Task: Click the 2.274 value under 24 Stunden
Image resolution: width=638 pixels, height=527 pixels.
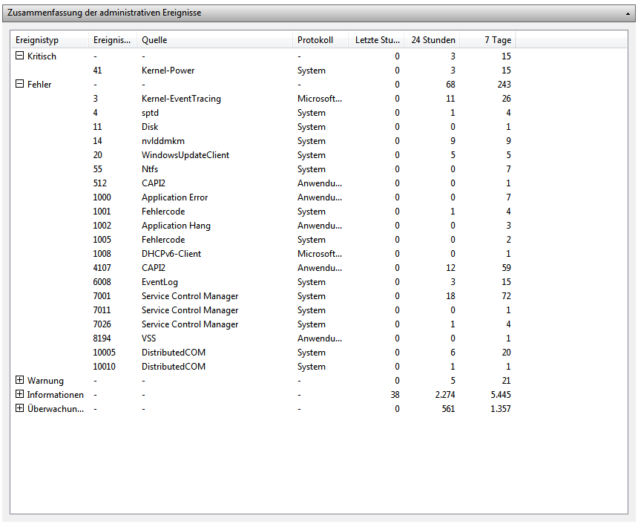Action: pyautogui.click(x=444, y=395)
